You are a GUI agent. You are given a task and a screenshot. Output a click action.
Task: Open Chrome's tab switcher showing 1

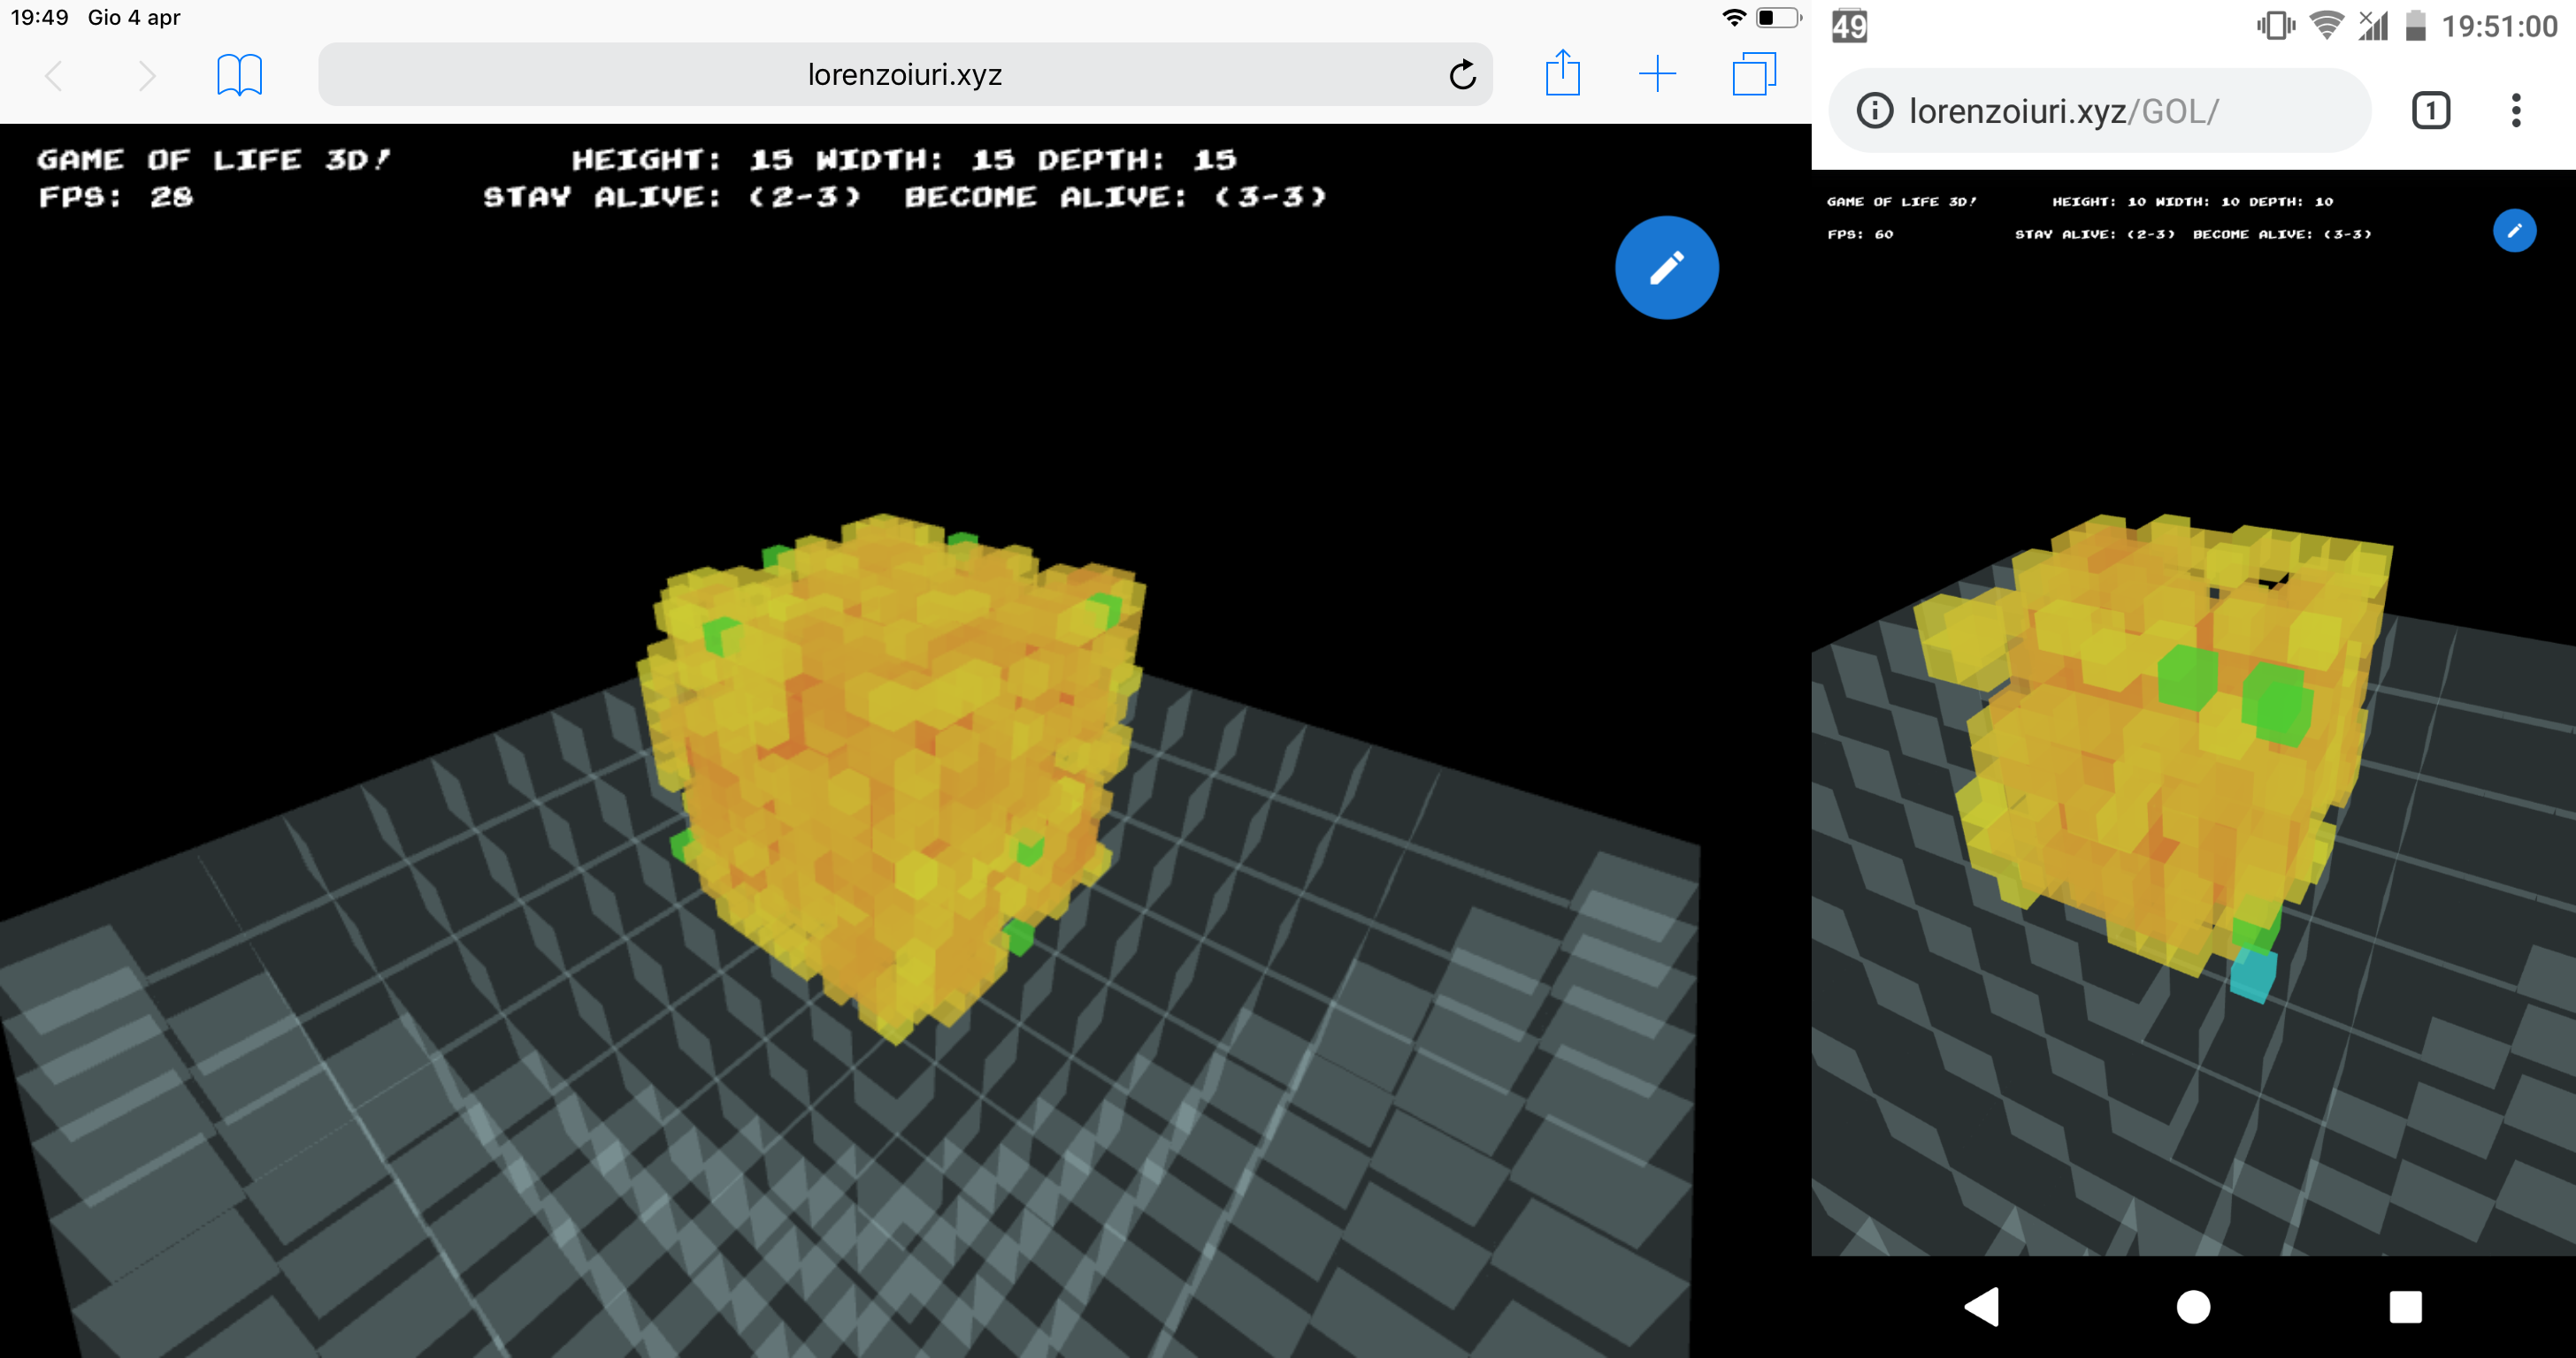tap(2431, 110)
